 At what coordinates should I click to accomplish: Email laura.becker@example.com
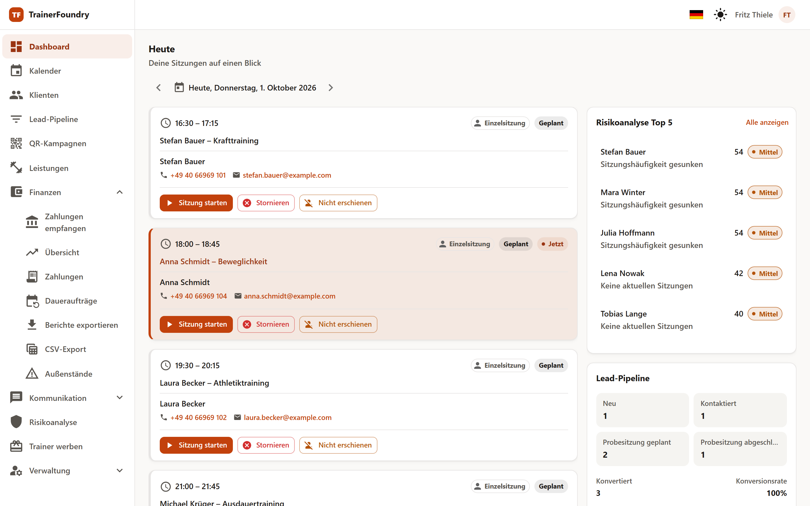point(287,417)
